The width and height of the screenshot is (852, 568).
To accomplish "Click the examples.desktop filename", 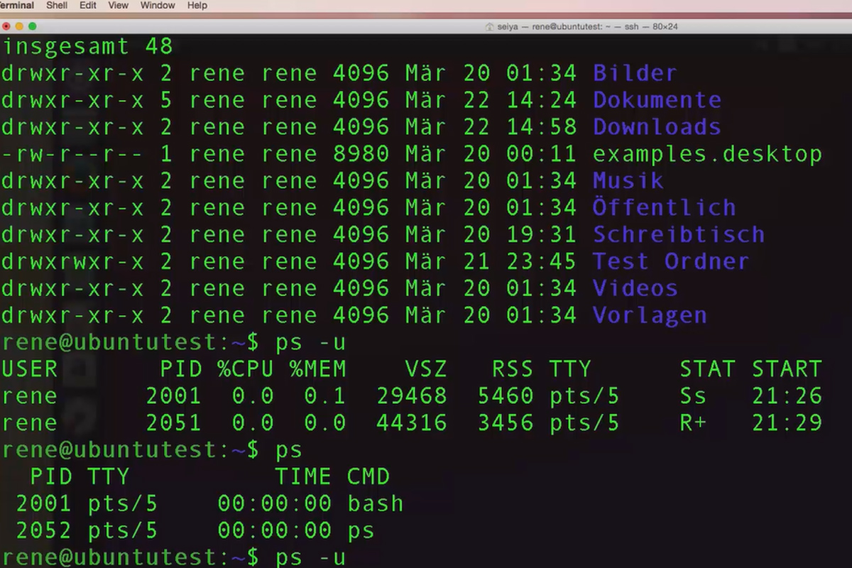I will click(x=707, y=153).
